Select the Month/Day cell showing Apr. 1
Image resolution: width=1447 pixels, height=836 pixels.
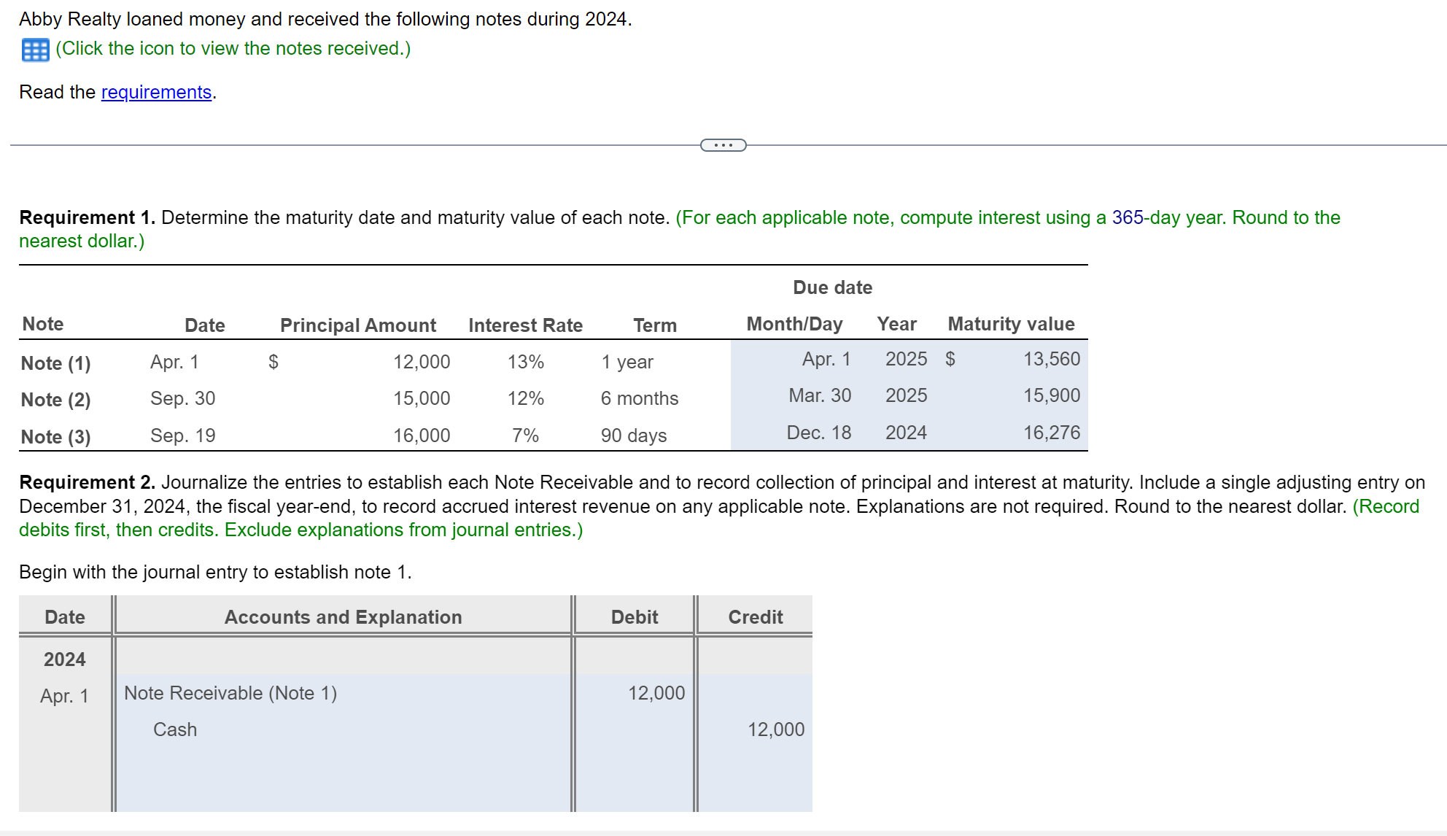point(826,359)
